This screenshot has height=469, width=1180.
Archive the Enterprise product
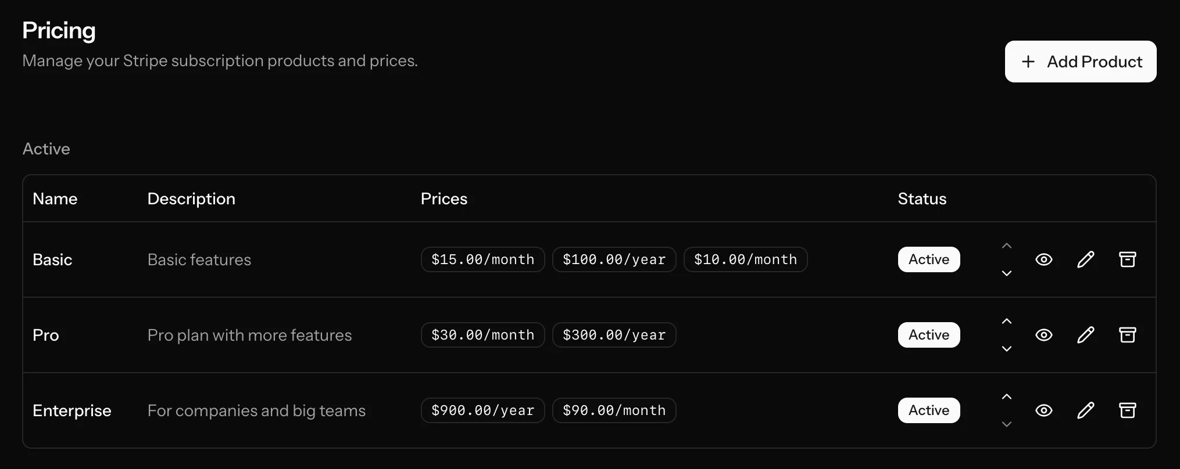click(x=1127, y=410)
